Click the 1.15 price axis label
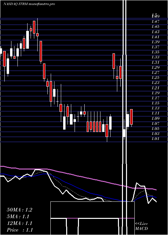This screenshot has width=168, height=235. [155, 103]
